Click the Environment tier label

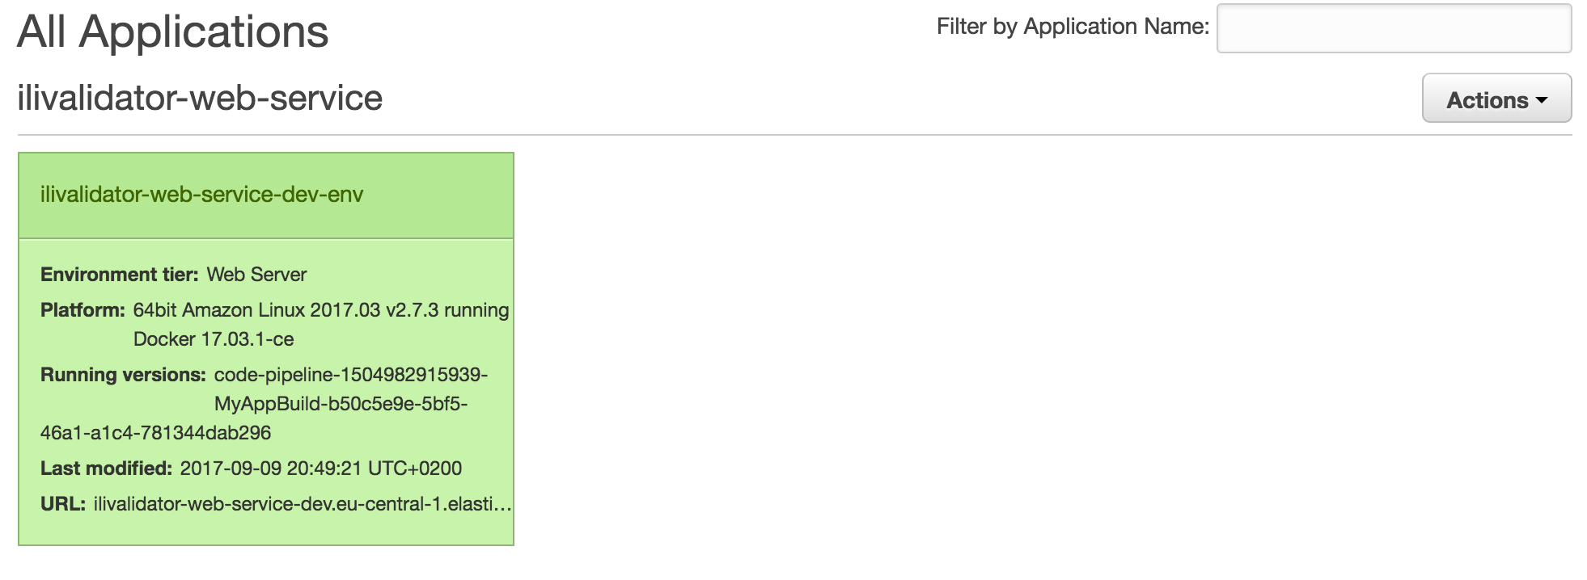point(119,275)
